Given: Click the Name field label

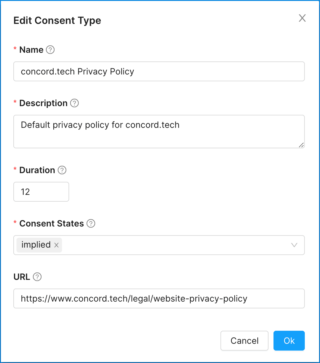Looking at the screenshot, I should pyautogui.click(x=31, y=50).
